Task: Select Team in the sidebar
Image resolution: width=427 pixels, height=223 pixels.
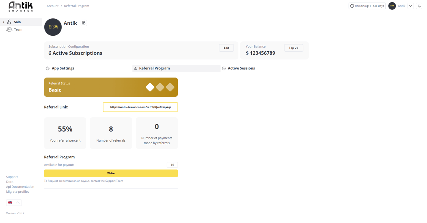Action: (21, 29)
